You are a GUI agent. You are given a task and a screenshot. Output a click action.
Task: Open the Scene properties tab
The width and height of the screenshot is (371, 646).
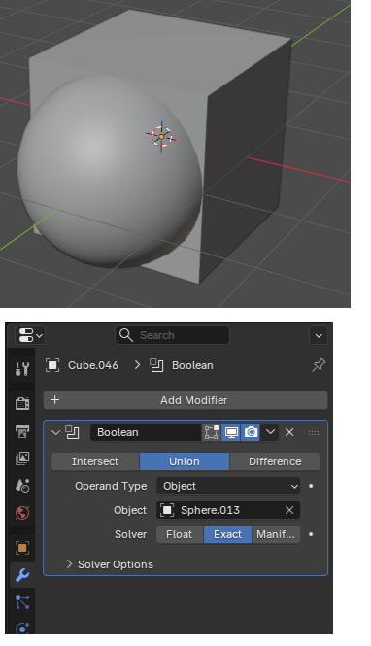click(x=22, y=486)
